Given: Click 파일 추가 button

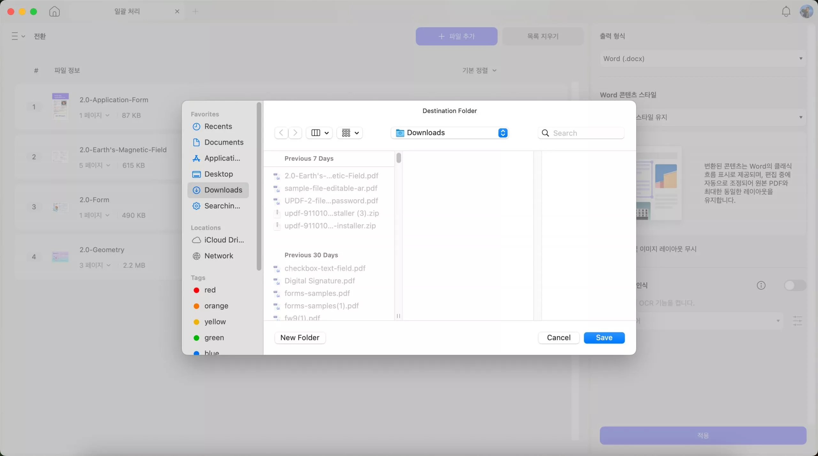Looking at the screenshot, I should click(x=456, y=36).
